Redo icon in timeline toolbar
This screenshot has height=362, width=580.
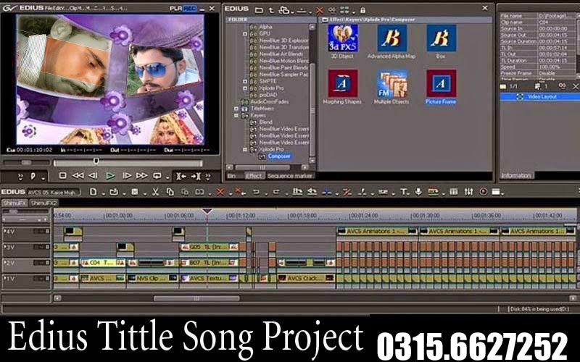point(276,192)
